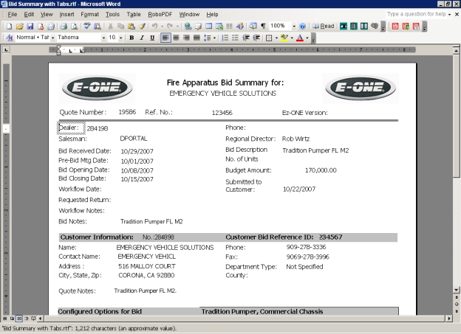Click the Dealer: label in the document
The height and width of the screenshot is (334, 461).
(x=69, y=128)
